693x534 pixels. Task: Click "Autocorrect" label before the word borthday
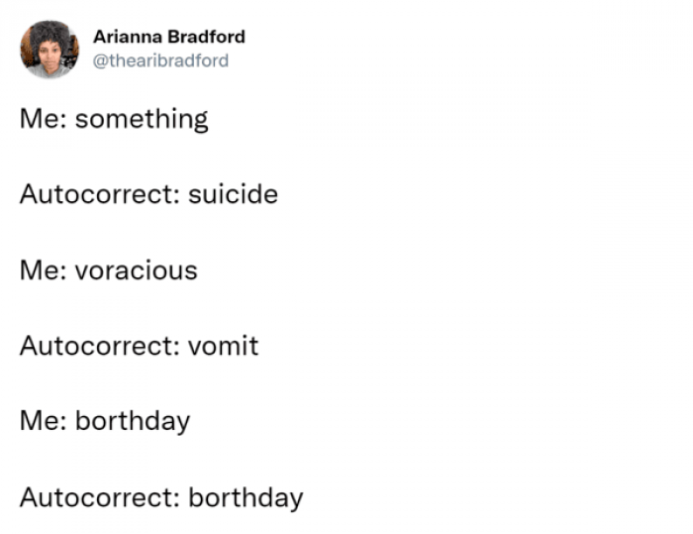point(97,496)
